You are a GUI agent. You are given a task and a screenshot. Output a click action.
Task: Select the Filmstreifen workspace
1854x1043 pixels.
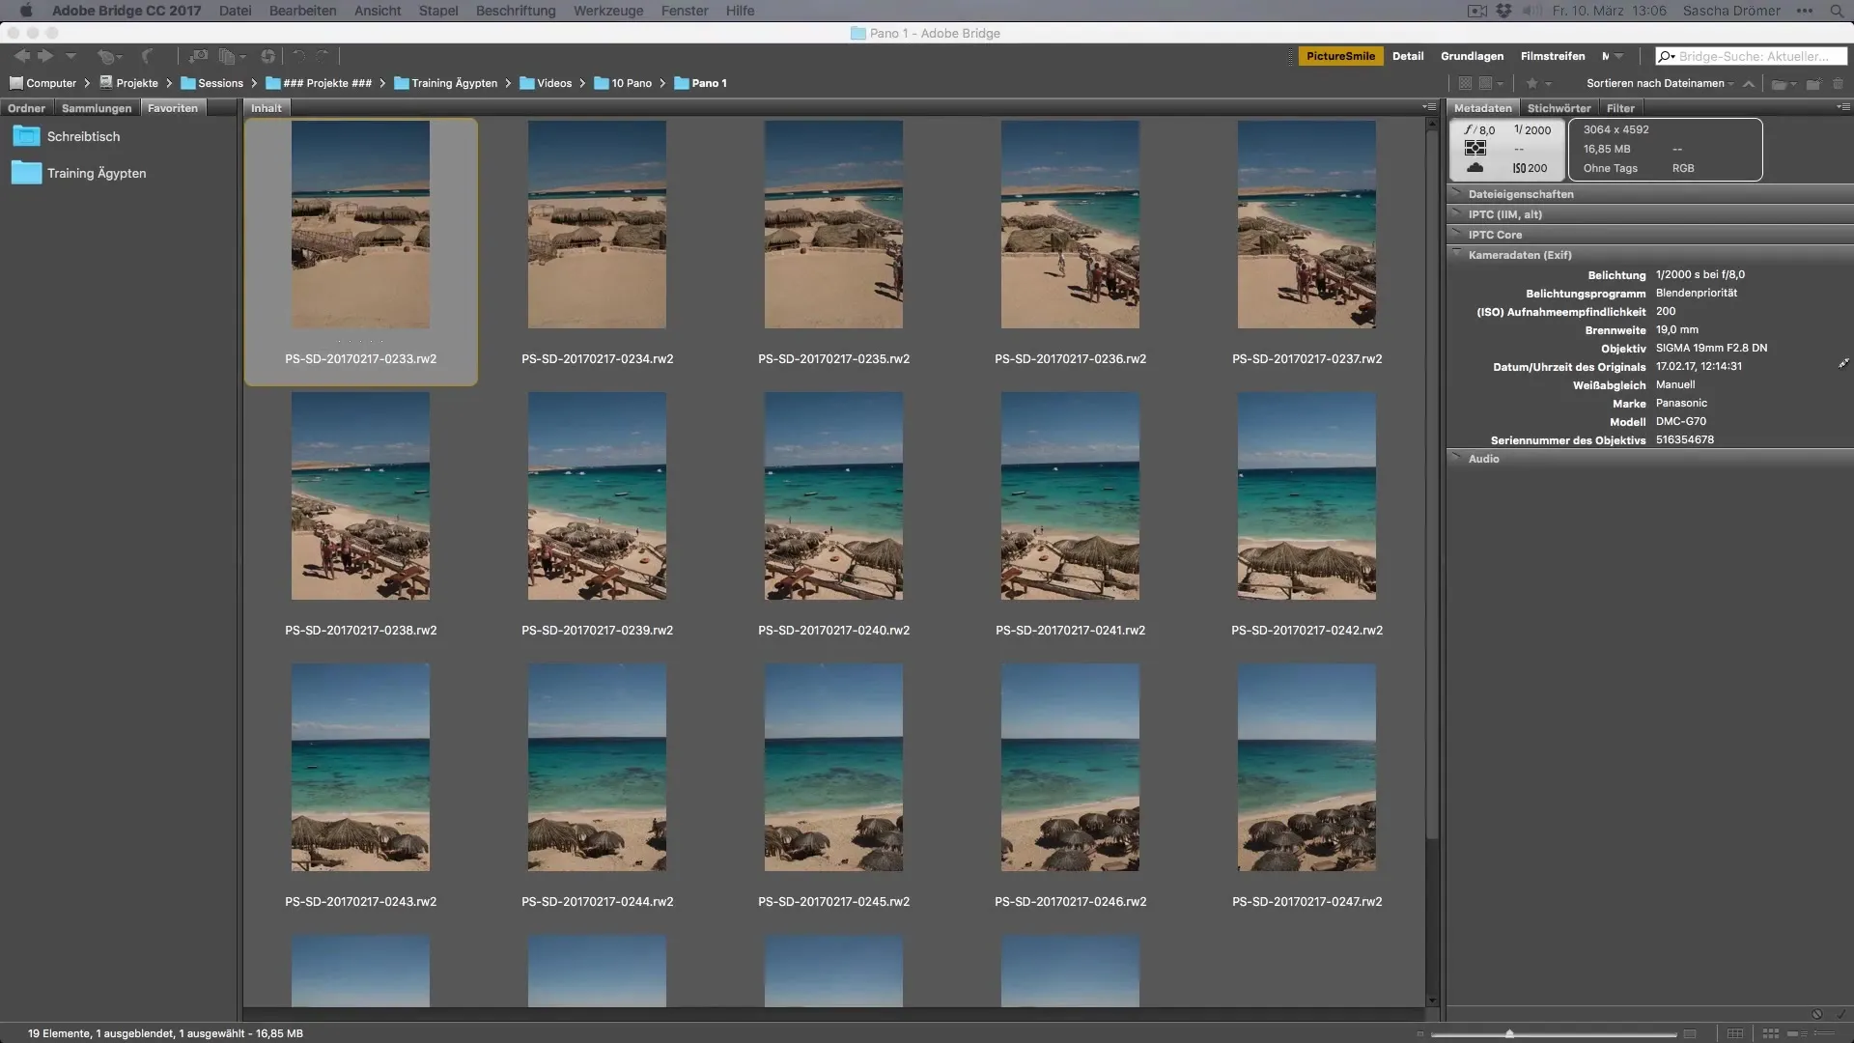click(x=1553, y=56)
